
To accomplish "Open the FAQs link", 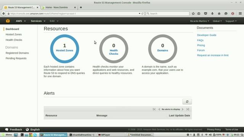I will pyautogui.click(x=200, y=40).
